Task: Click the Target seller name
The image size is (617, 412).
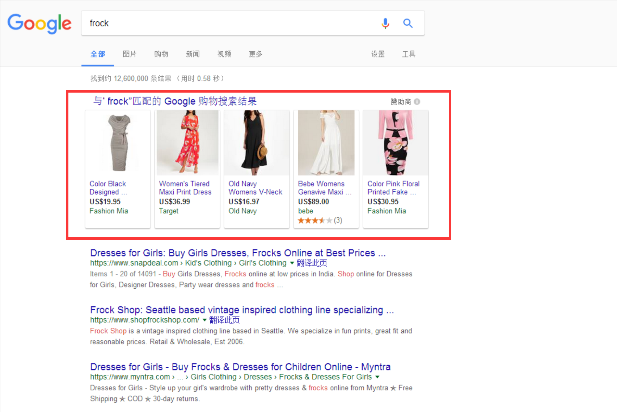Action: (169, 211)
